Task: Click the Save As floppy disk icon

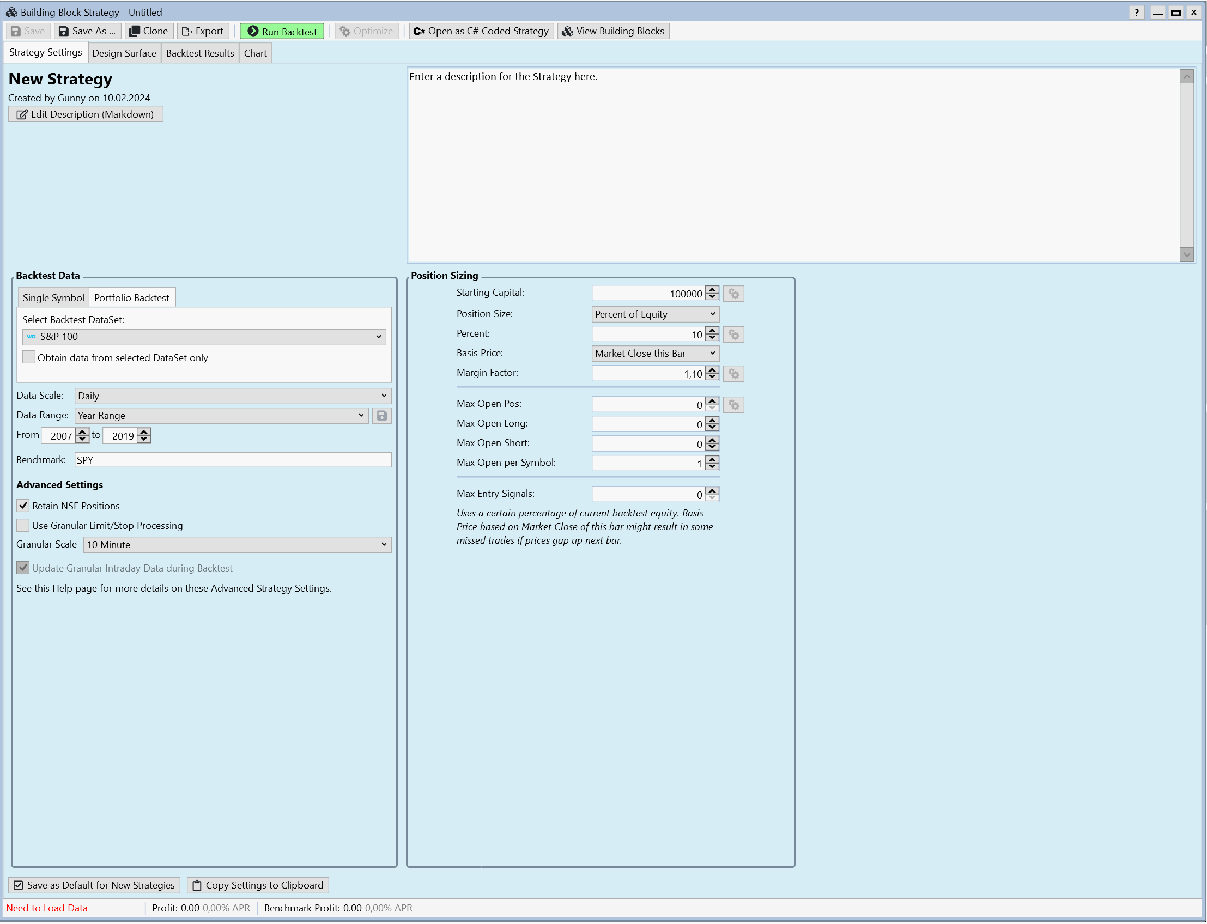Action: [64, 32]
